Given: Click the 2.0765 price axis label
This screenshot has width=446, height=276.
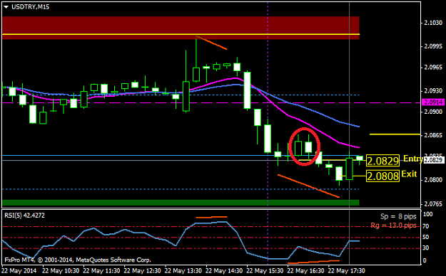Looking at the screenshot, I should pyautogui.click(x=433, y=204).
